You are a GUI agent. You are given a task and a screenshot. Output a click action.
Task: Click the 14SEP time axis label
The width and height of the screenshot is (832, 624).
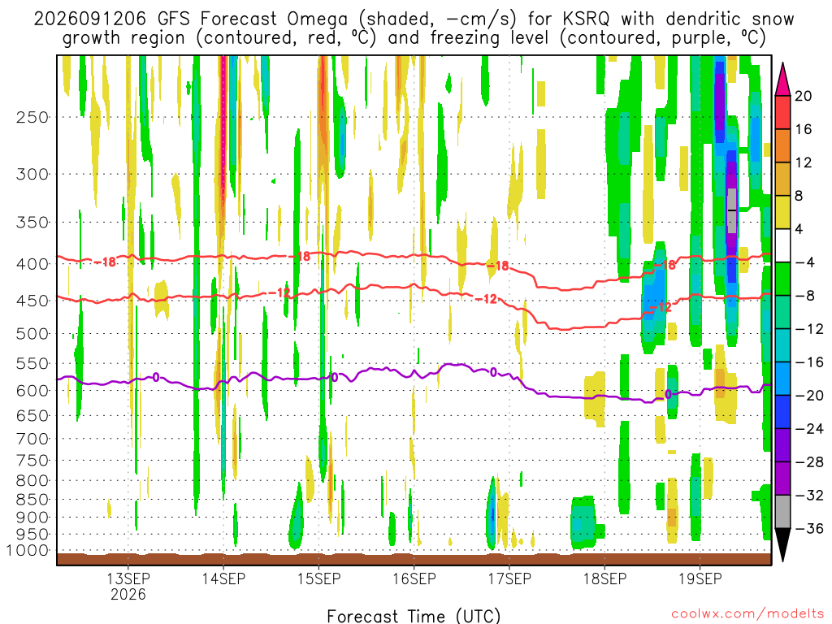pos(223,578)
